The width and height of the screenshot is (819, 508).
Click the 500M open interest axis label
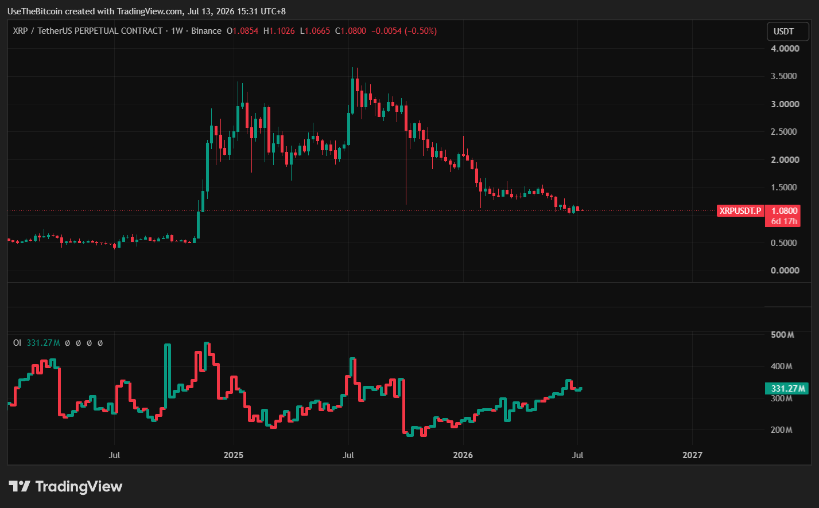[x=782, y=335]
